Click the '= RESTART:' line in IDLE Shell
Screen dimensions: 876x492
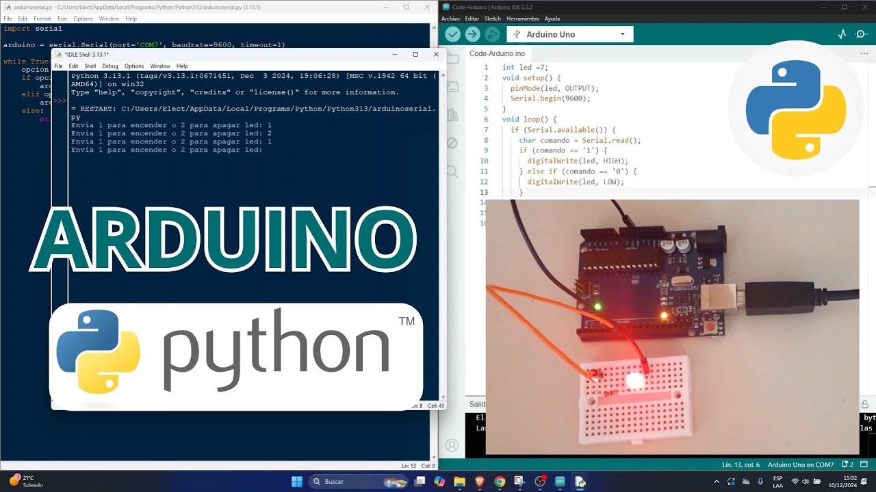[253, 109]
